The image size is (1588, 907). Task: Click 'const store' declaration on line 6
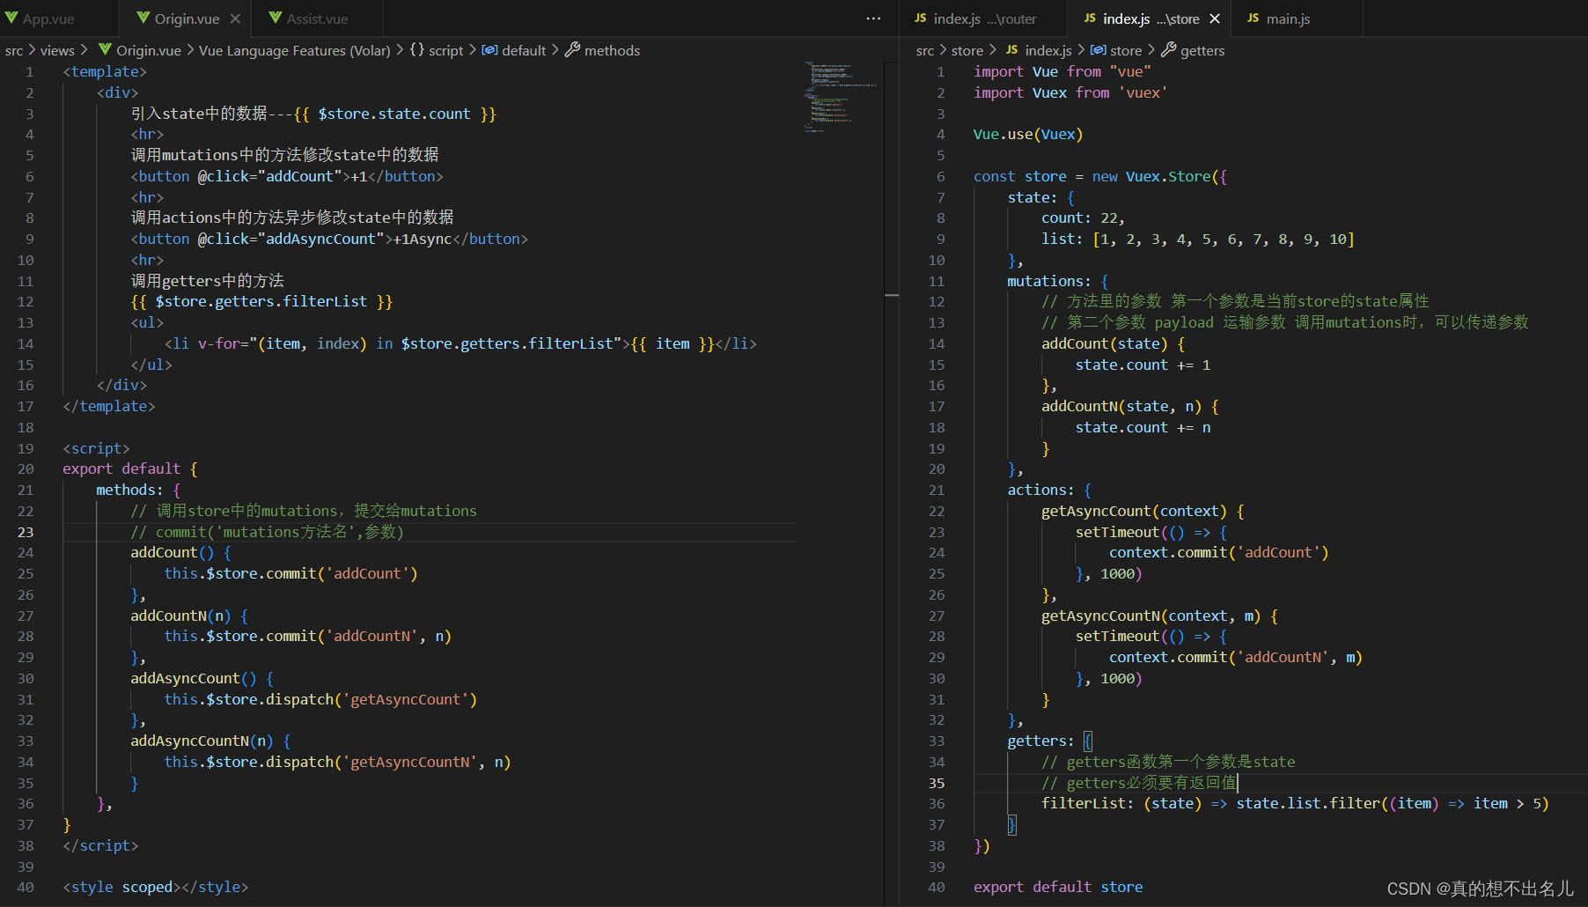tap(1020, 176)
